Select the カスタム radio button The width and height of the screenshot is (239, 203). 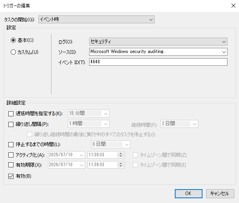(13, 52)
